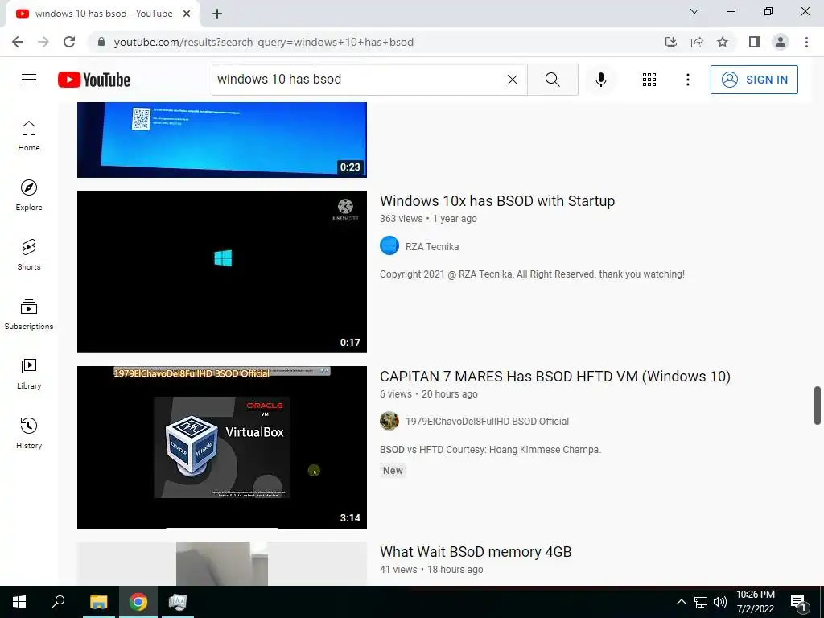Viewport: 824px width, 618px height.
Task: Open Windows notification center
Action: [x=798, y=603]
